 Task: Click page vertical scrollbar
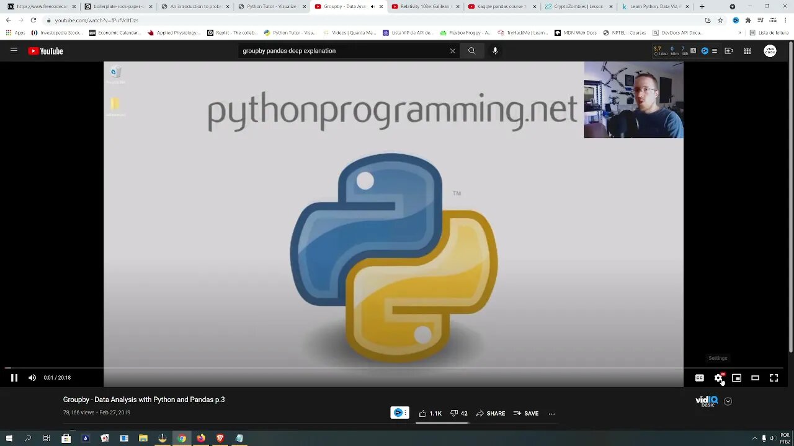[x=791, y=198]
